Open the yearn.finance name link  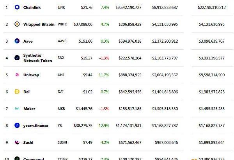(35, 126)
